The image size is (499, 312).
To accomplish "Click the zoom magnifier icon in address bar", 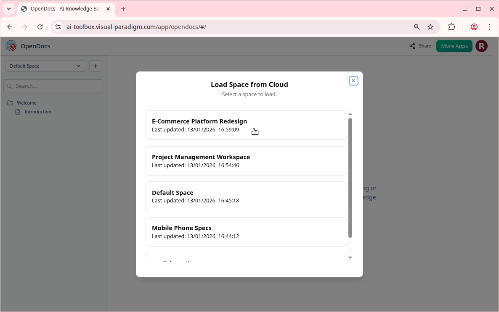I will point(417,26).
